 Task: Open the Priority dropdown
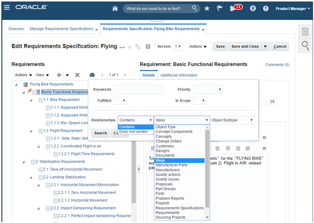[x=207, y=90]
